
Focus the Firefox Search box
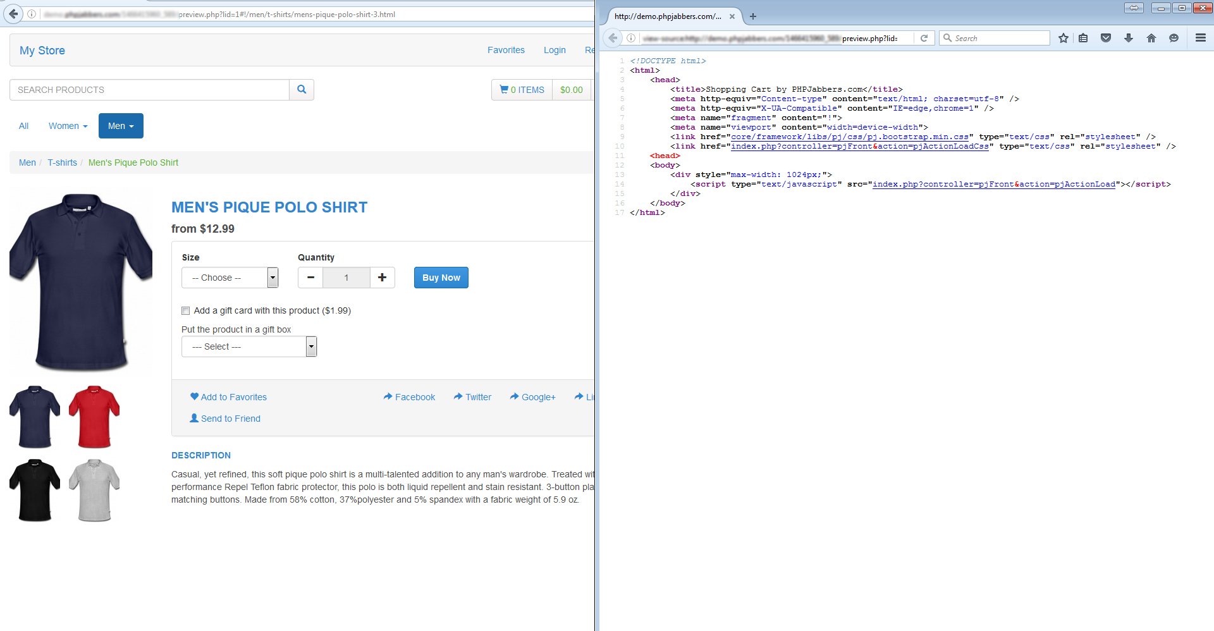(x=994, y=38)
